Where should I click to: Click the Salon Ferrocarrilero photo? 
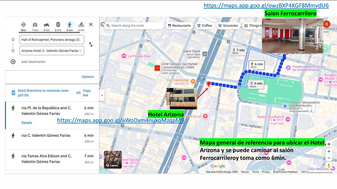pyautogui.click(x=293, y=36)
